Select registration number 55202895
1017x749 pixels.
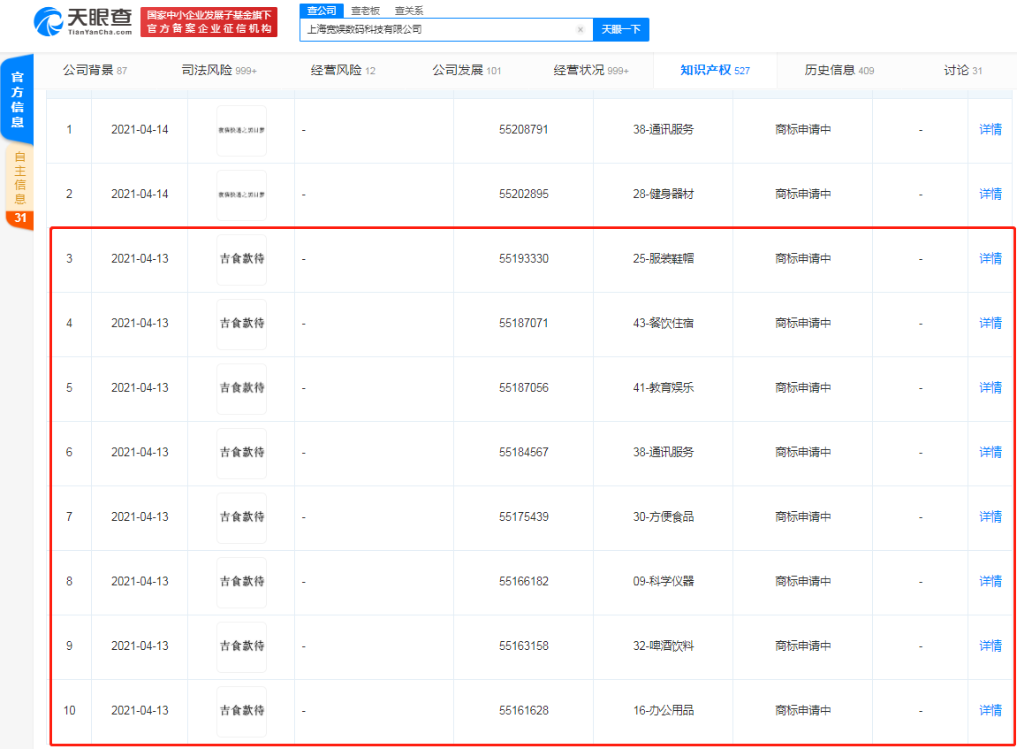523,194
